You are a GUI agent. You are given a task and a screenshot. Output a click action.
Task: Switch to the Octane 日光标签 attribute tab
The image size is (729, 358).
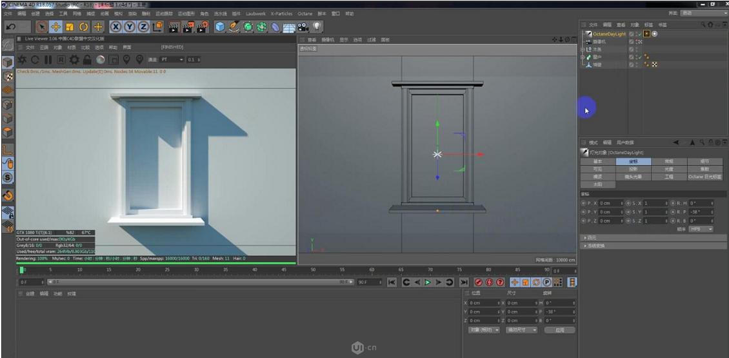click(x=705, y=177)
